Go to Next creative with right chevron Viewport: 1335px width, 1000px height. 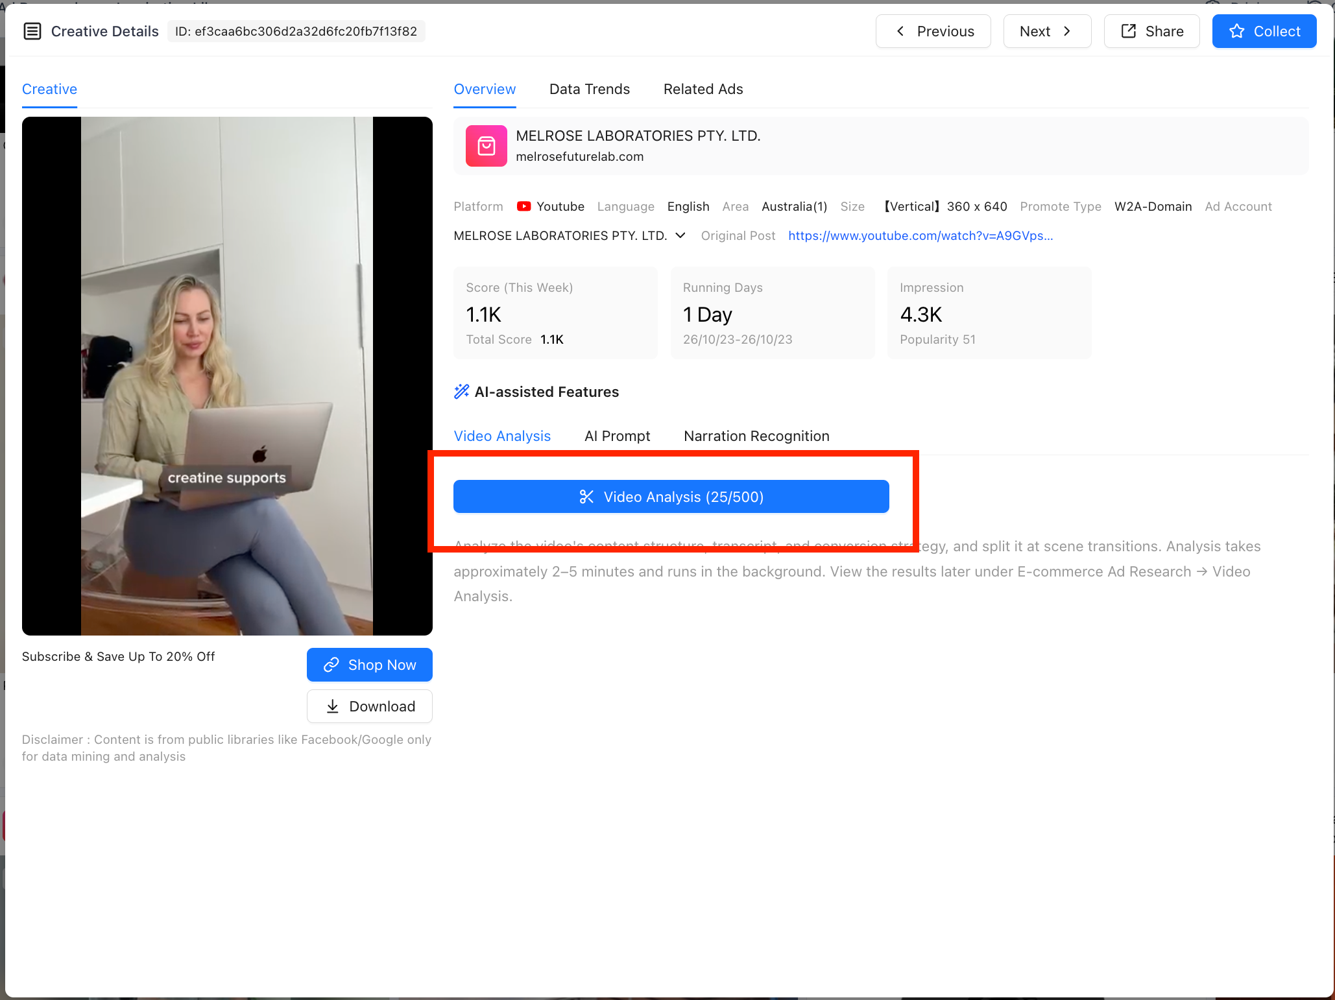1048,31
